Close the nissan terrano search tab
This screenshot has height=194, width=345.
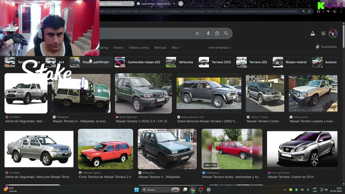[x=174, y=4]
